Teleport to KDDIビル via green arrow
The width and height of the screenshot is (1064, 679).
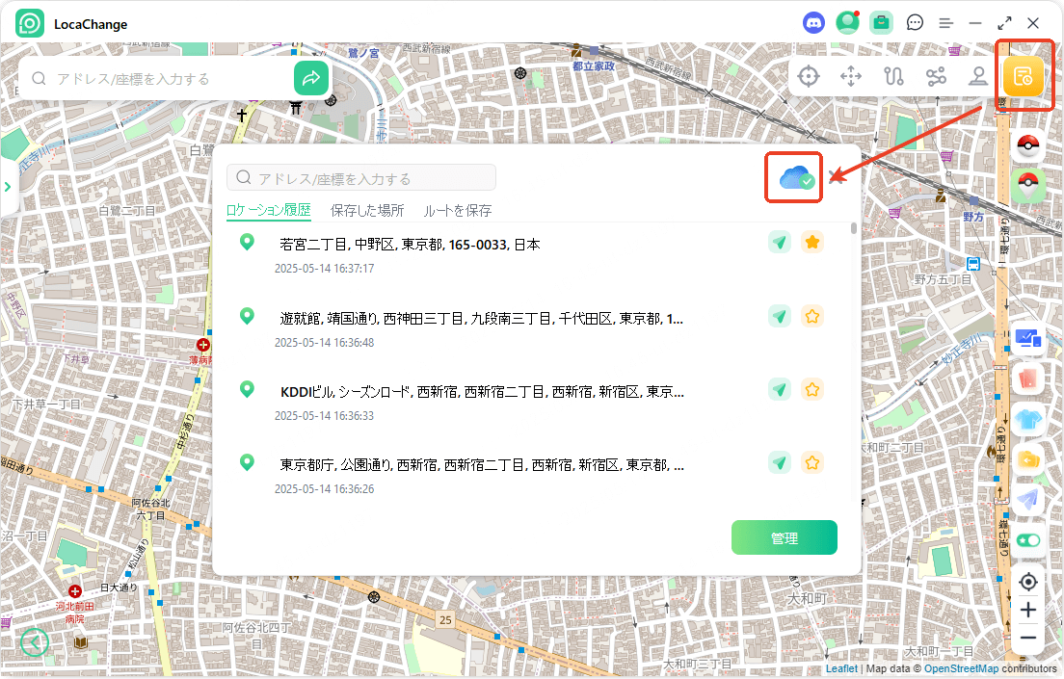pyautogui.click(x=780, y=389)
